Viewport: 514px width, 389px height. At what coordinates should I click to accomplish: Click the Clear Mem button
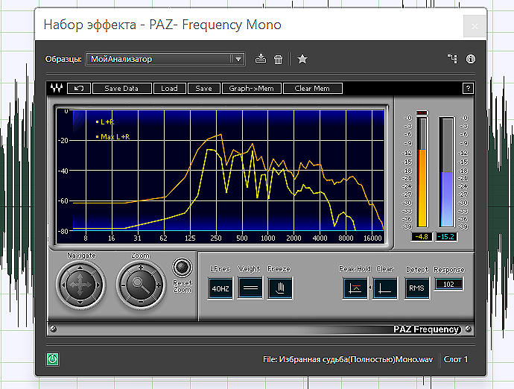pyautogui.click(x=312, y=88)
